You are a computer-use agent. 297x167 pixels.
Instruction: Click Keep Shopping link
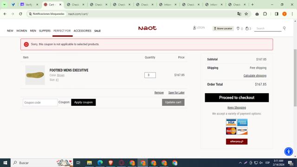pyautogui.click(x=237, y=108)
